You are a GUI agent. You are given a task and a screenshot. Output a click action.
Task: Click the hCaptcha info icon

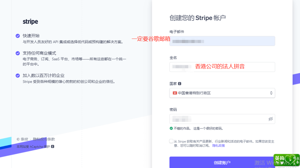point(53,146)
